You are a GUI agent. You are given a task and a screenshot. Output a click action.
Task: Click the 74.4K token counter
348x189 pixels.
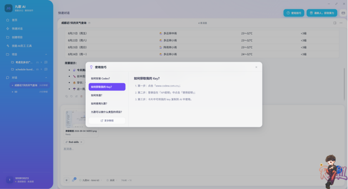click(x=126, y=180)
